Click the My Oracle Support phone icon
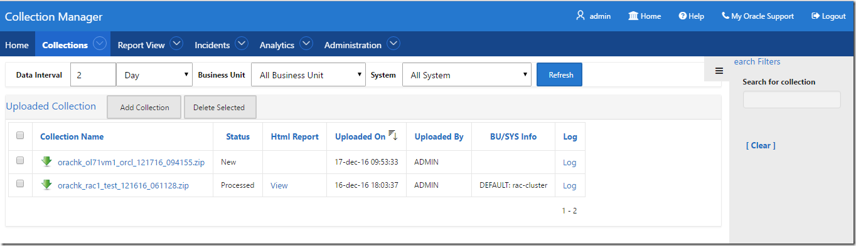 [725, 16]
